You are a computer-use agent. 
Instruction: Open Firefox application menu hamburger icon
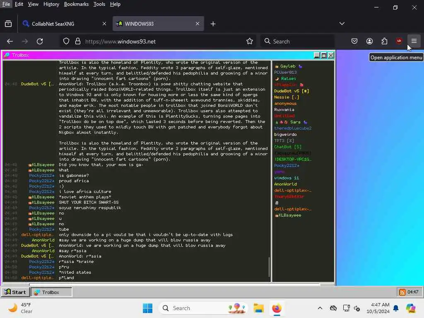414,41
